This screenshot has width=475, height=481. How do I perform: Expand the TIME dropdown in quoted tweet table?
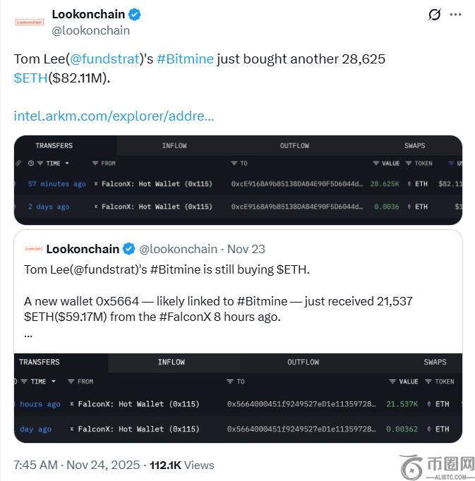tap(54, 382)
